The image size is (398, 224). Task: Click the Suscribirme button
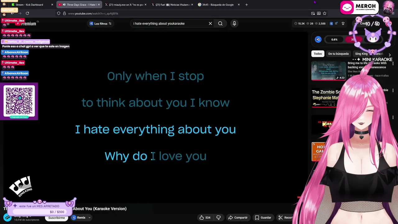click(57, 218)
